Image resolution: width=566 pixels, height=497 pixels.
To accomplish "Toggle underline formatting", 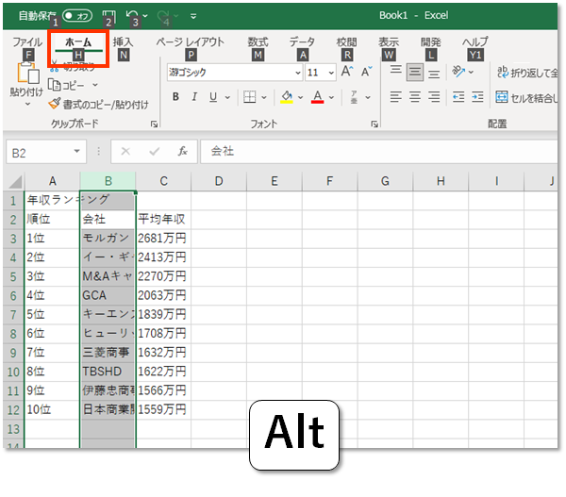I will [213, 97].
